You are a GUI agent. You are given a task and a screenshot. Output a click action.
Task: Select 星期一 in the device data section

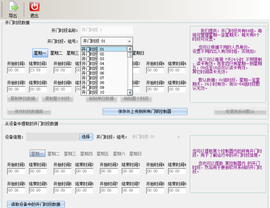[37, 154]
